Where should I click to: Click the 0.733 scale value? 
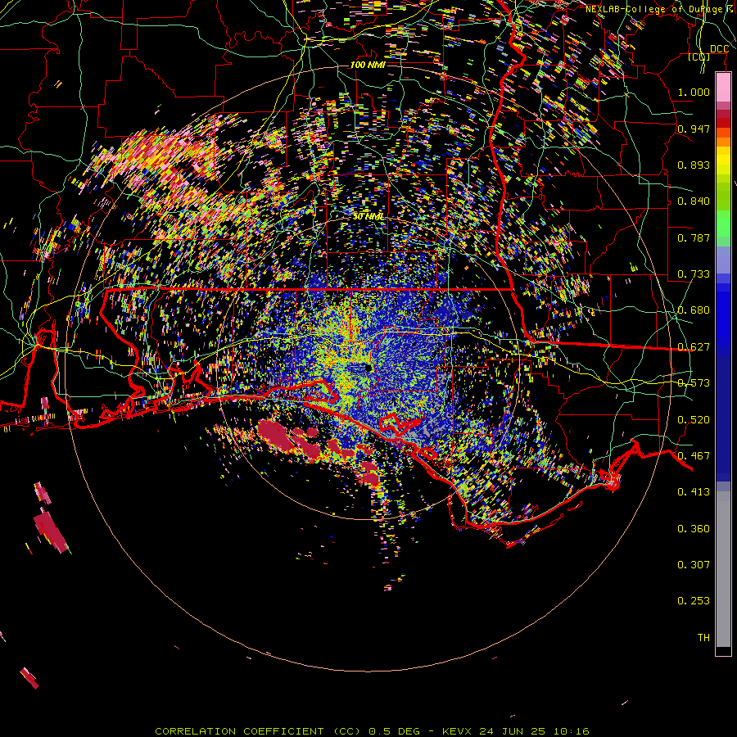click(x=694, y=274)
